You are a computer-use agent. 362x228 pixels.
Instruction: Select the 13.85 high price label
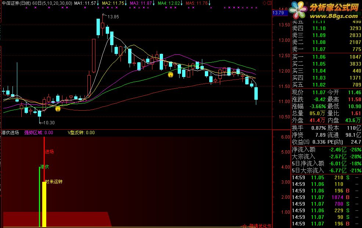click(x=113, y=16)
